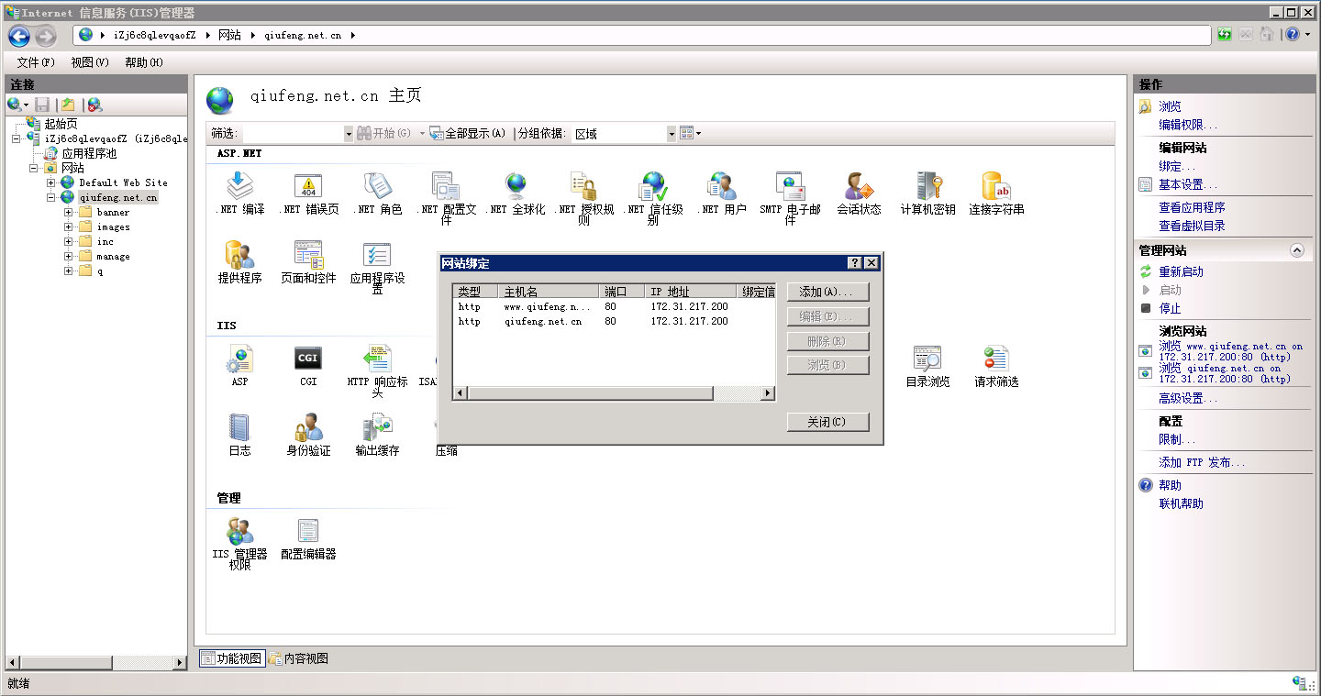Expand the images folder node
This screenshot has height=696, width=1321.
click(x=69, y=226)
